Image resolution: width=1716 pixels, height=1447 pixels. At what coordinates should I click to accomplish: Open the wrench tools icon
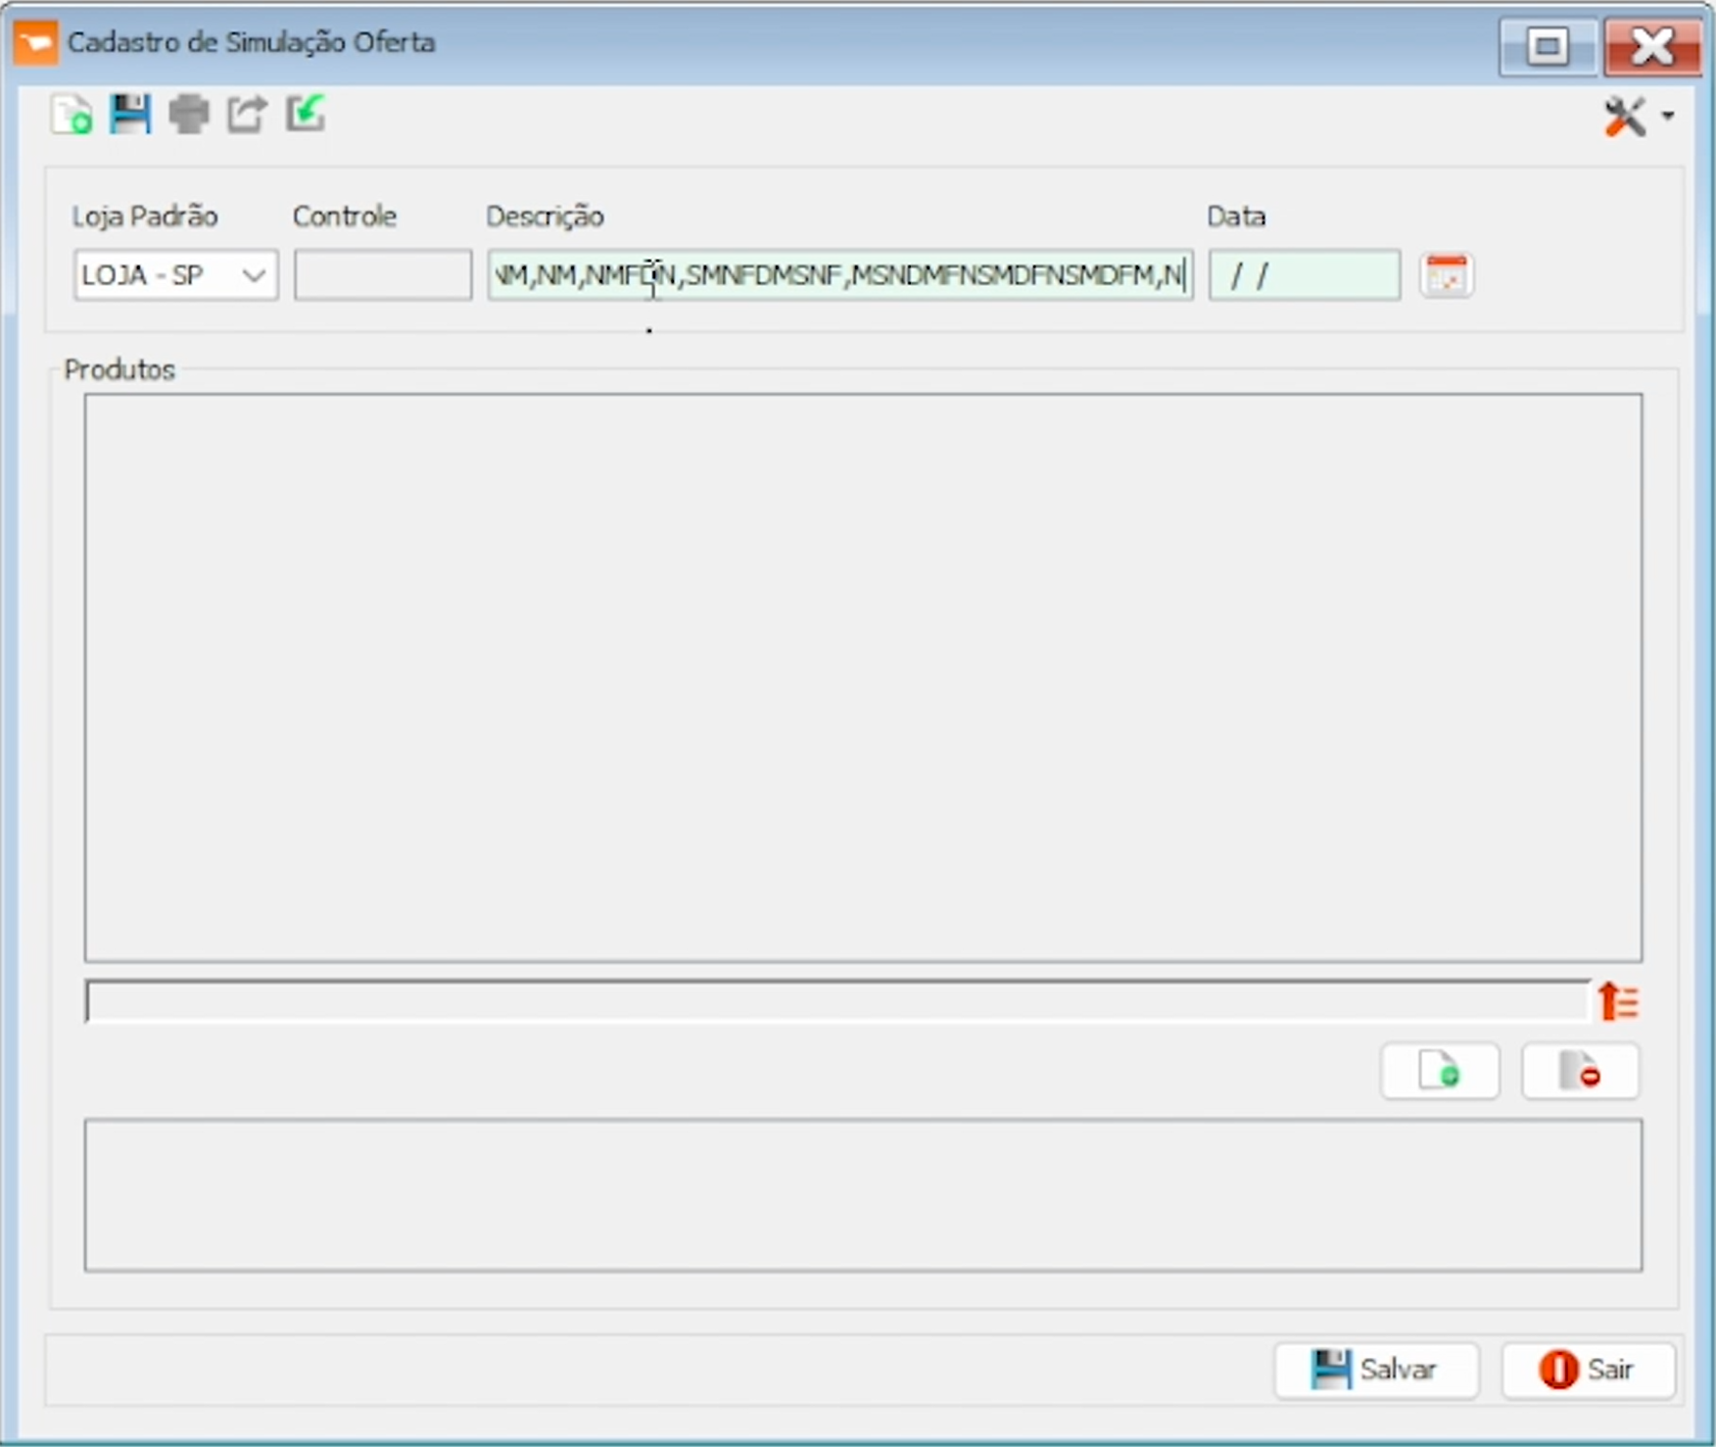(x=1625, y=118)
